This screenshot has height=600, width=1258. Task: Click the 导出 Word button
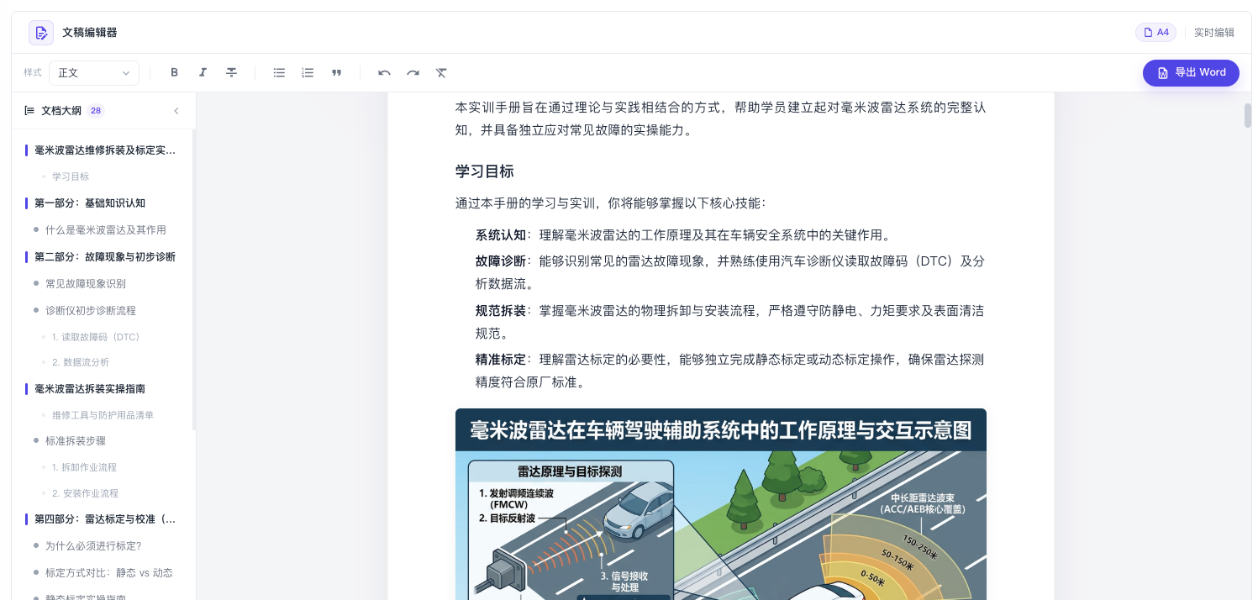click(x=1191, y=73)
